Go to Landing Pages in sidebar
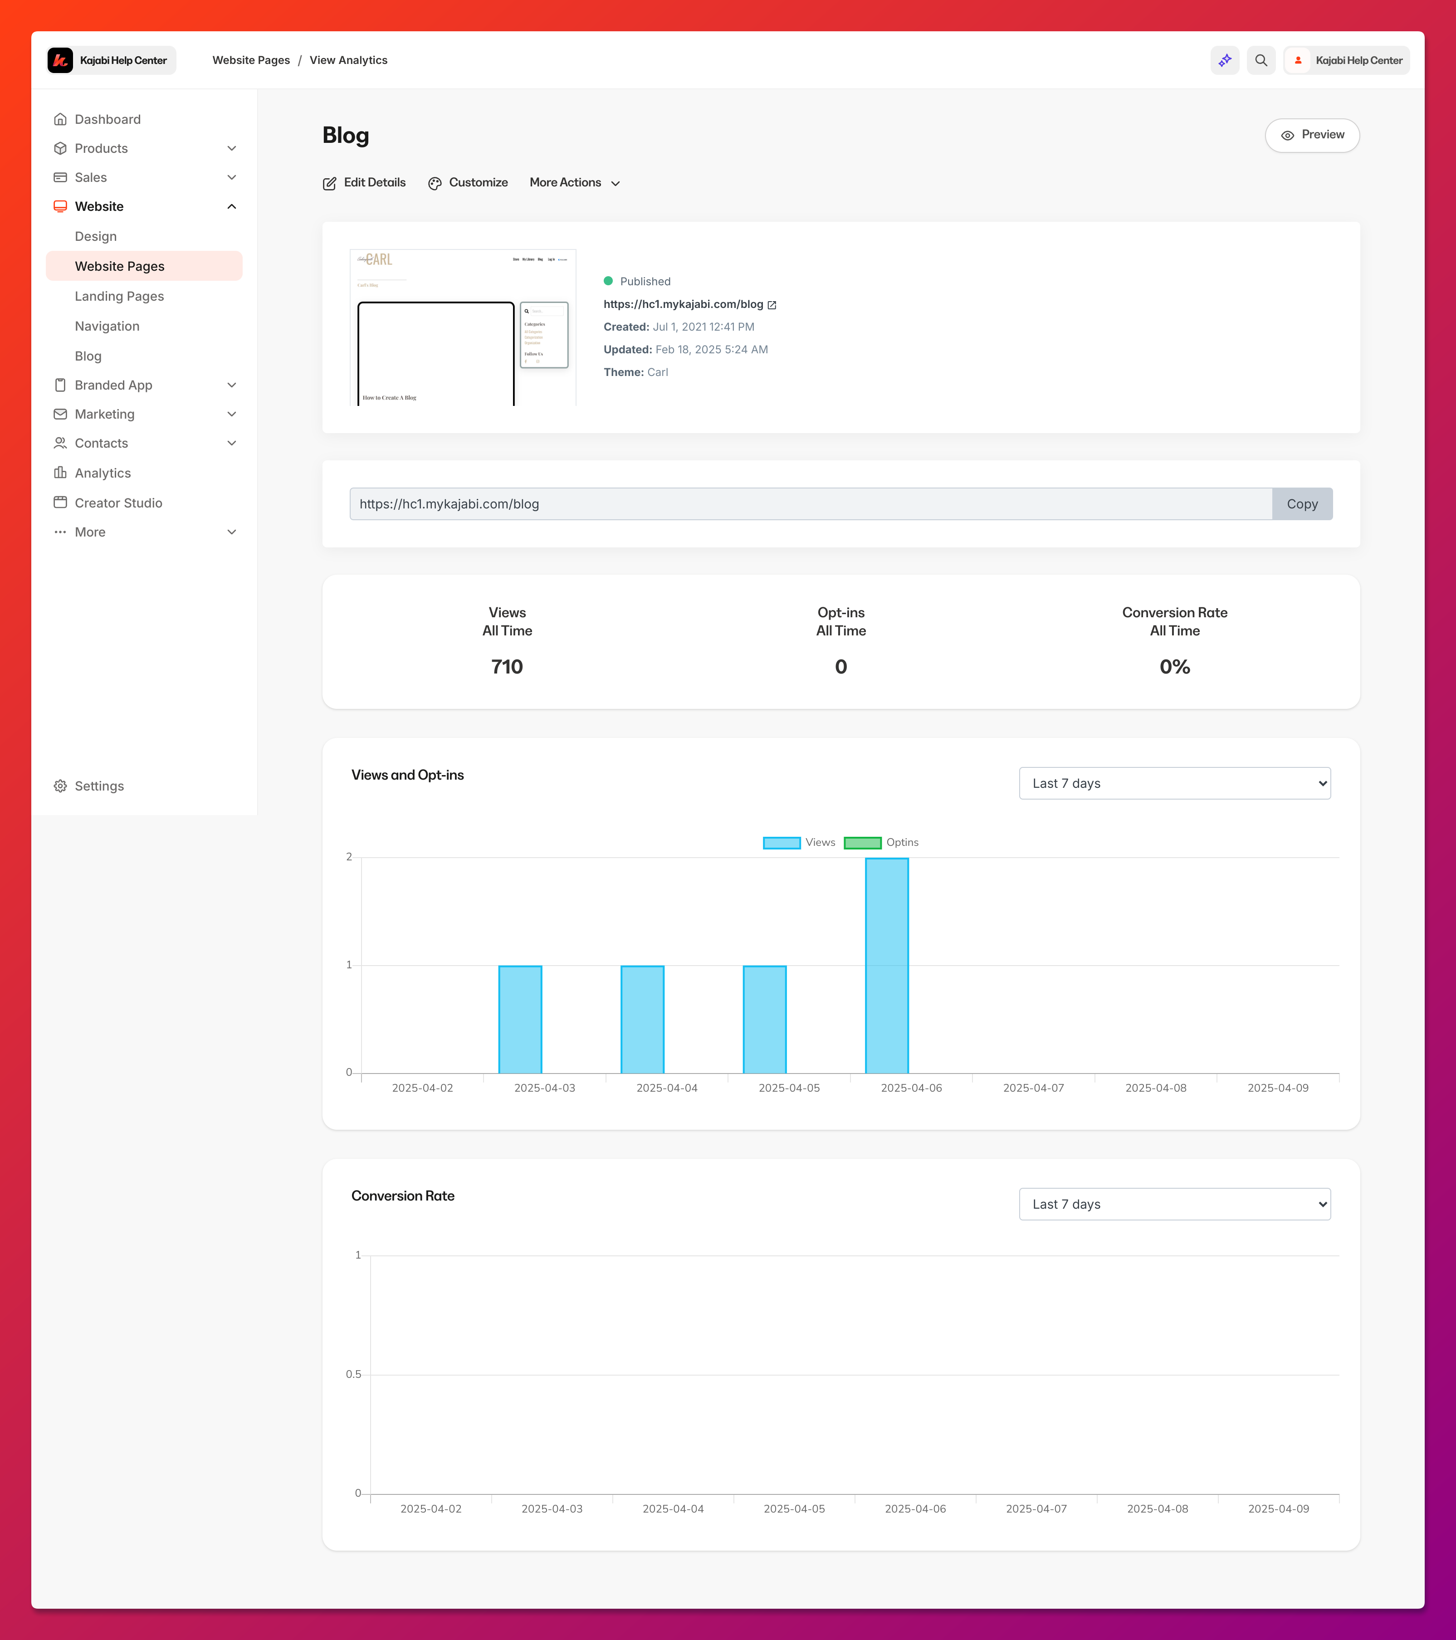1456x1640 pixels. click(x=120, y=296)
